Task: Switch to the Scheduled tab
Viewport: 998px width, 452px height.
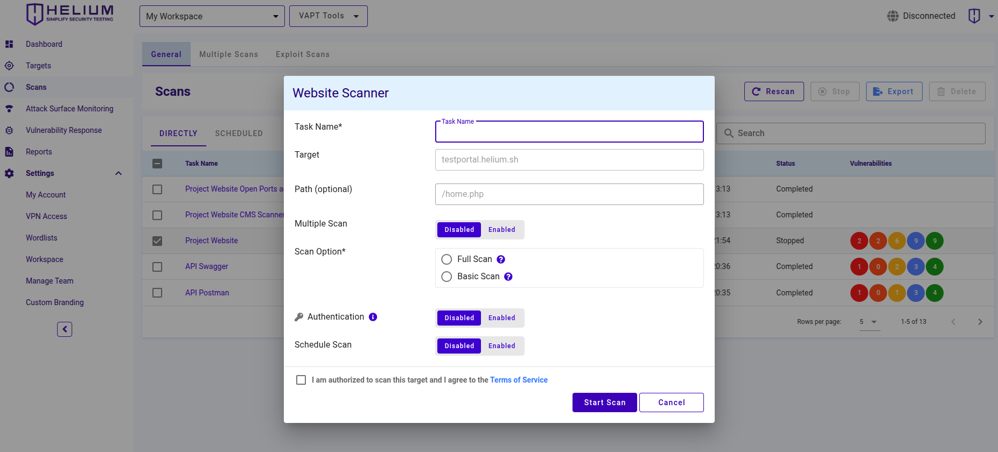Action: pyautogui.click(x=239, y=133)
